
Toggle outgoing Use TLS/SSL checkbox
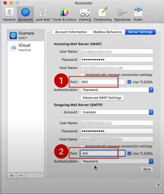click(129, 153)
